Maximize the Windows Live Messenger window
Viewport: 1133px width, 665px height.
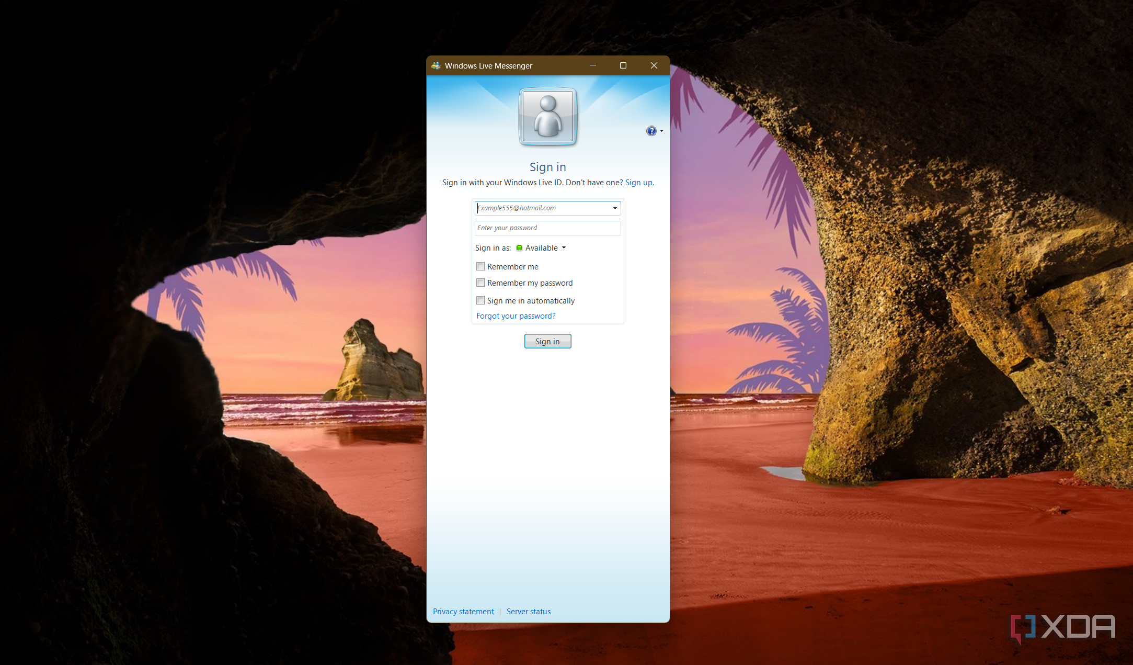pos(623,65)
